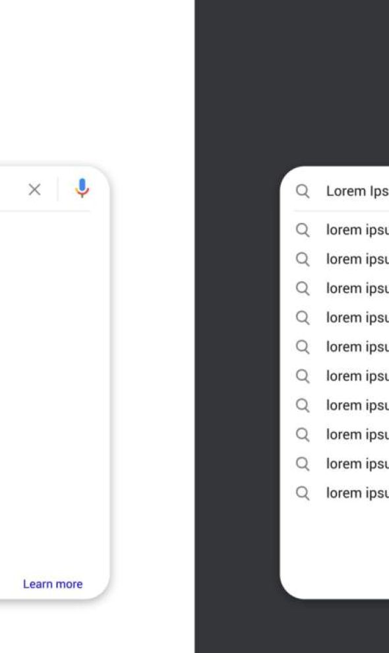
Task: Click the magnifier icon beside Lorem Ips query
Action: tap(303, 191)
